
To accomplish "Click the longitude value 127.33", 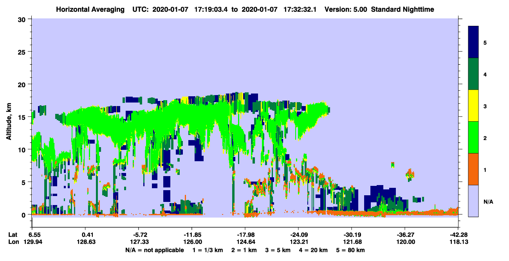I will pyautogui.click(x=140, y=242).
